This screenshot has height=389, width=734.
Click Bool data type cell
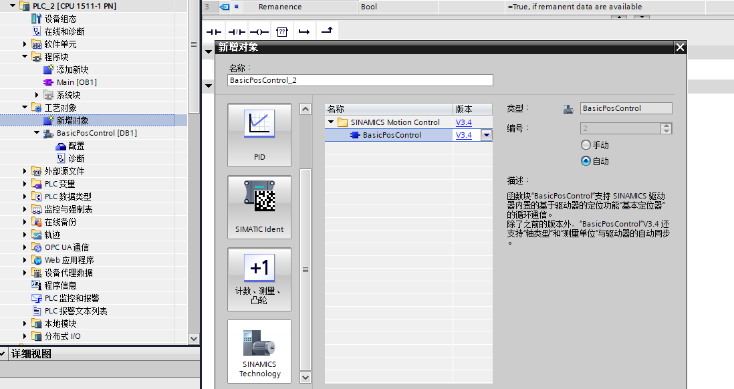398,7
